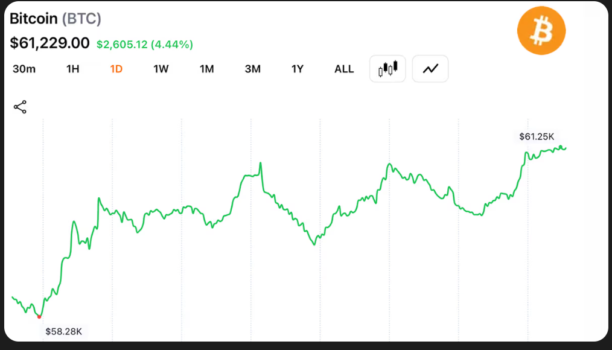The image size is (612, 350).
Task: Select the 30m time range
Action: click(24, 69)
